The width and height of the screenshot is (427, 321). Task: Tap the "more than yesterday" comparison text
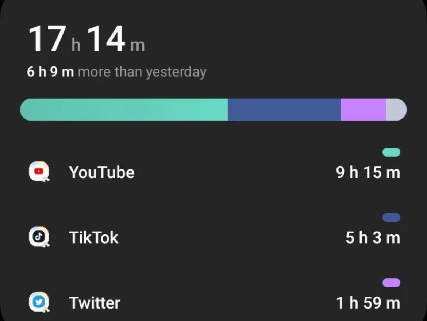[142, 72]
